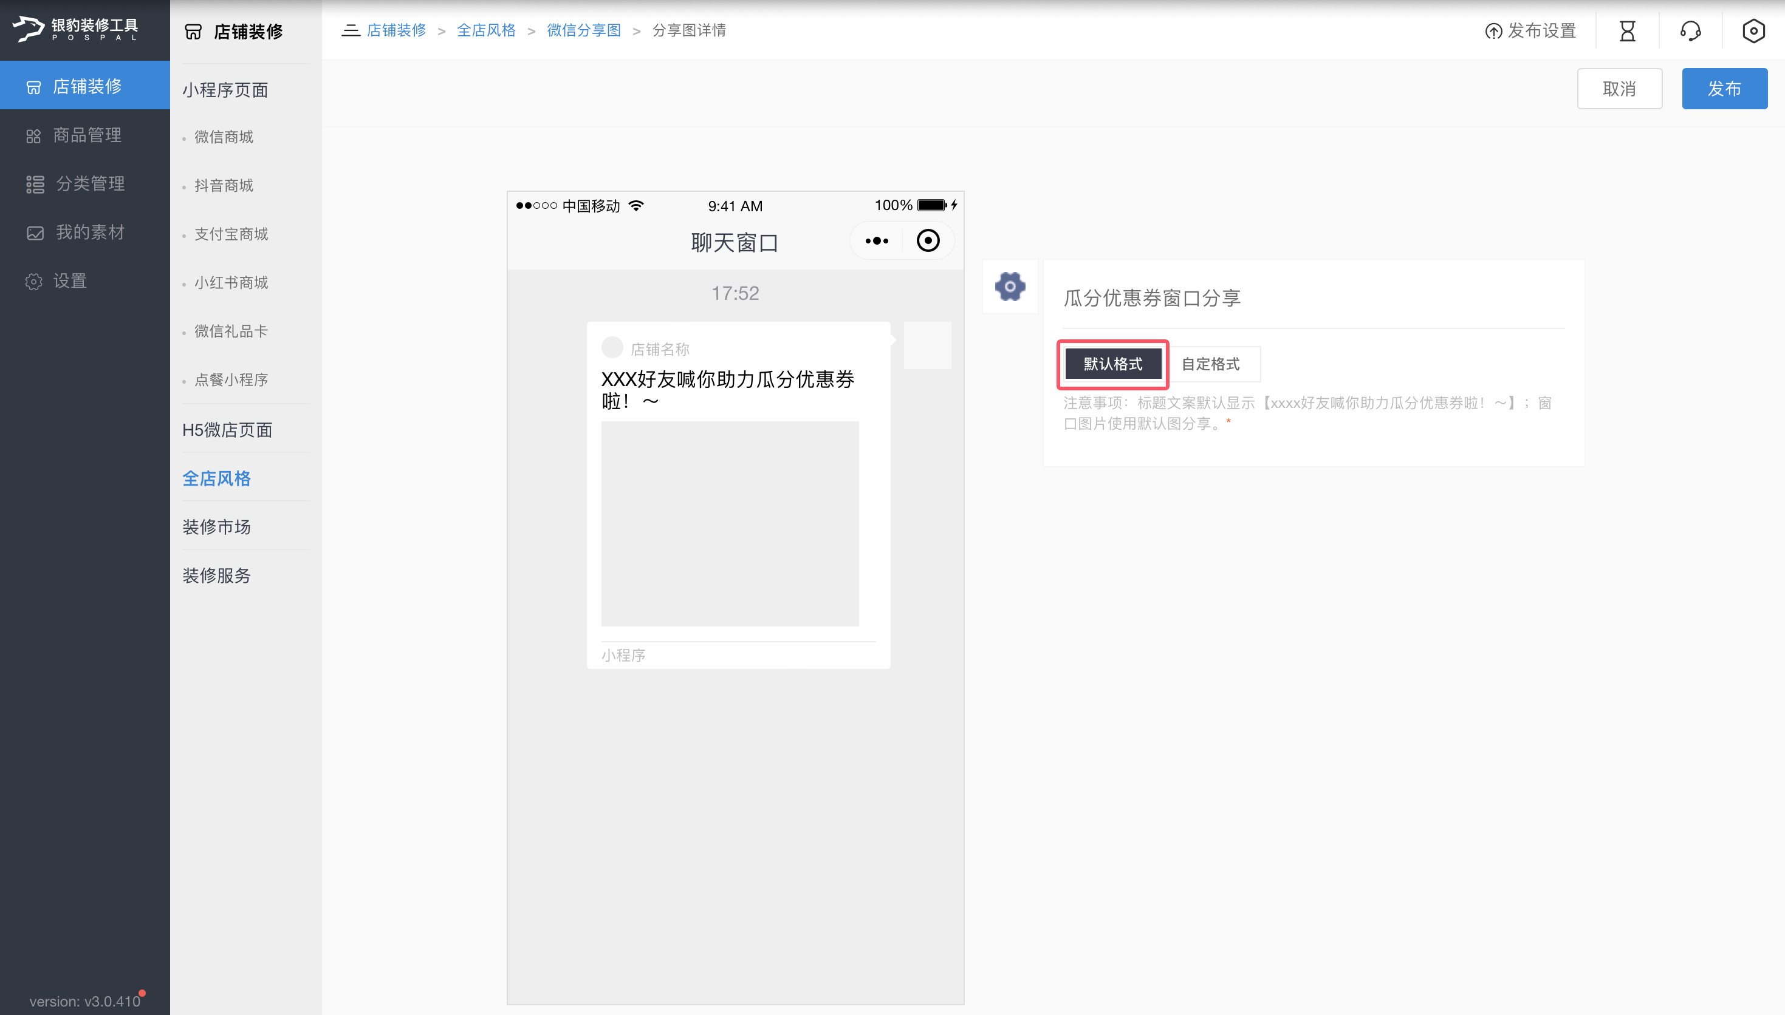Open 装修市场 in submenu
Screen dimensions: 1785x1015
point(216,527)
